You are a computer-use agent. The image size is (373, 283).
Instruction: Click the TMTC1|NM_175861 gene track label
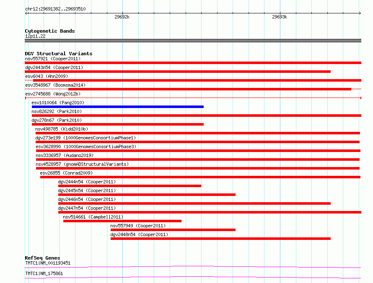44,273
